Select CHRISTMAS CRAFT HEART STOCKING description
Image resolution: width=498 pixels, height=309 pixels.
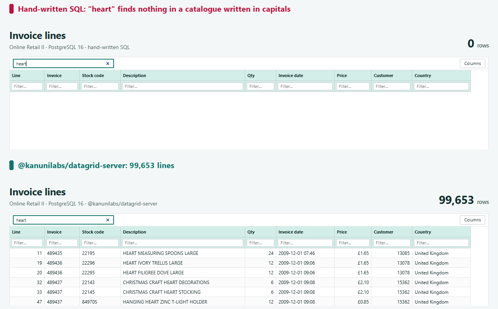(x=183, y=292)
